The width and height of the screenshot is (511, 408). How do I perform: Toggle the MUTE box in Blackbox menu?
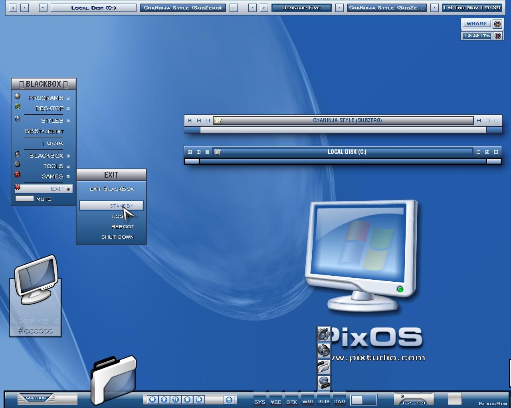coord(24,198)
